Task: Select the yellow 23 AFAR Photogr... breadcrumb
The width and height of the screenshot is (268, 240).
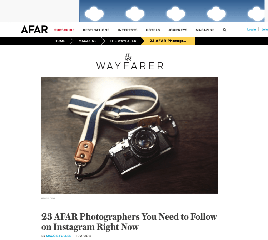Action: (x=168, y=41)
